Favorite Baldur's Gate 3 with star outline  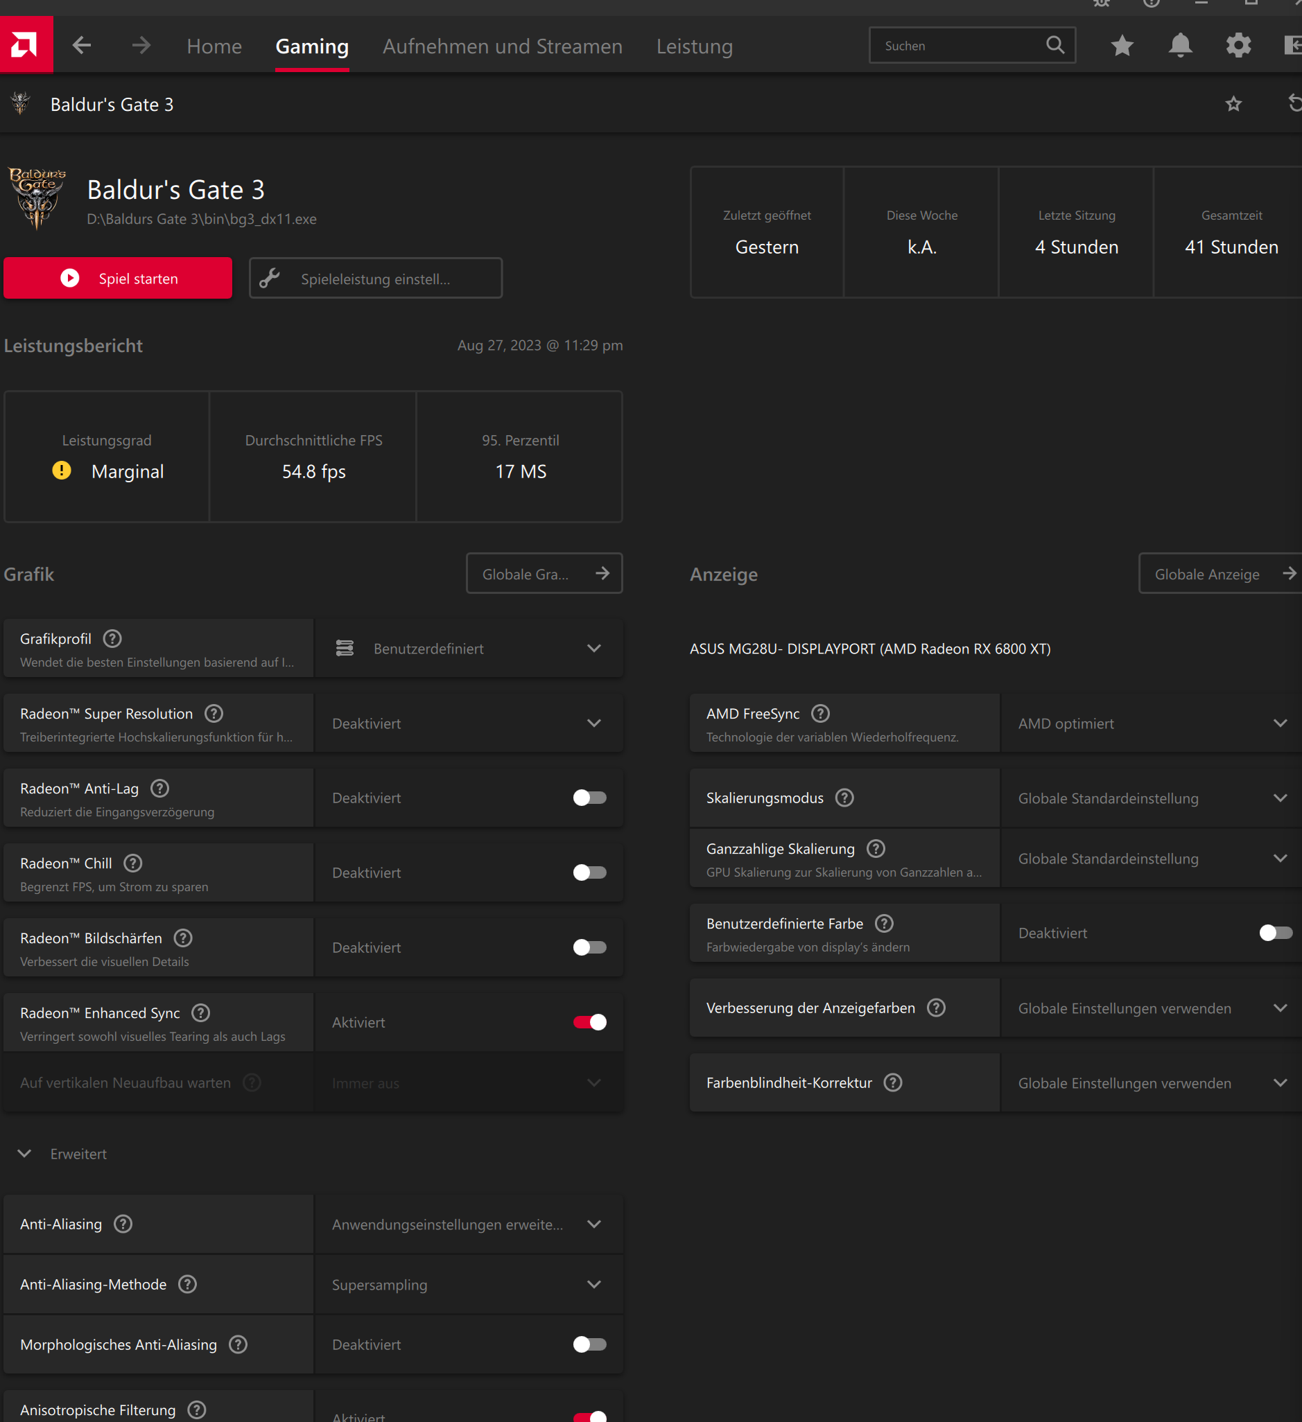(1233, 105)
